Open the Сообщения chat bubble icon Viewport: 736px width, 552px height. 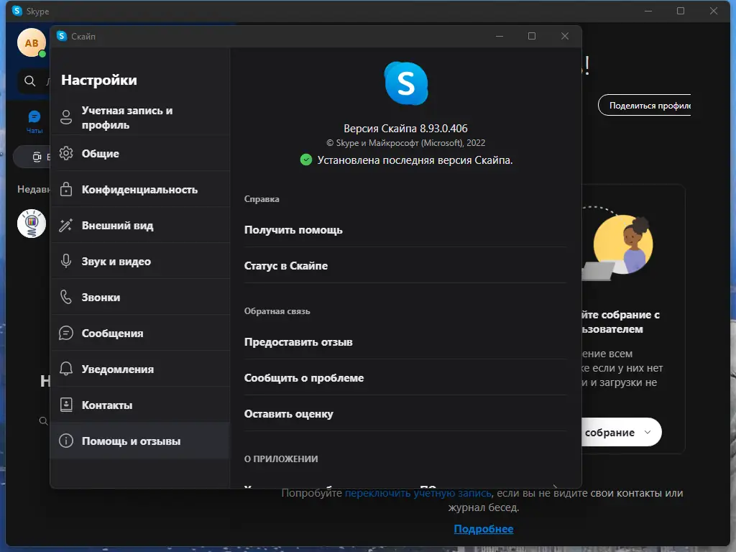click(65, 333)
